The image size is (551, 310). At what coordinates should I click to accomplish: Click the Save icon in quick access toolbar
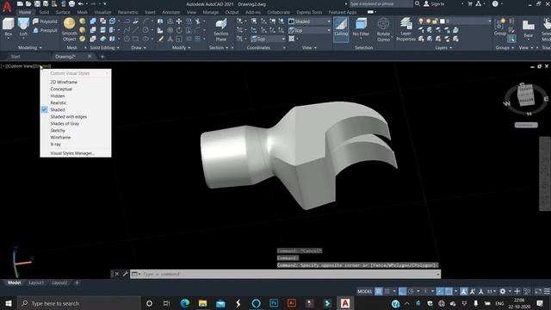37,3
